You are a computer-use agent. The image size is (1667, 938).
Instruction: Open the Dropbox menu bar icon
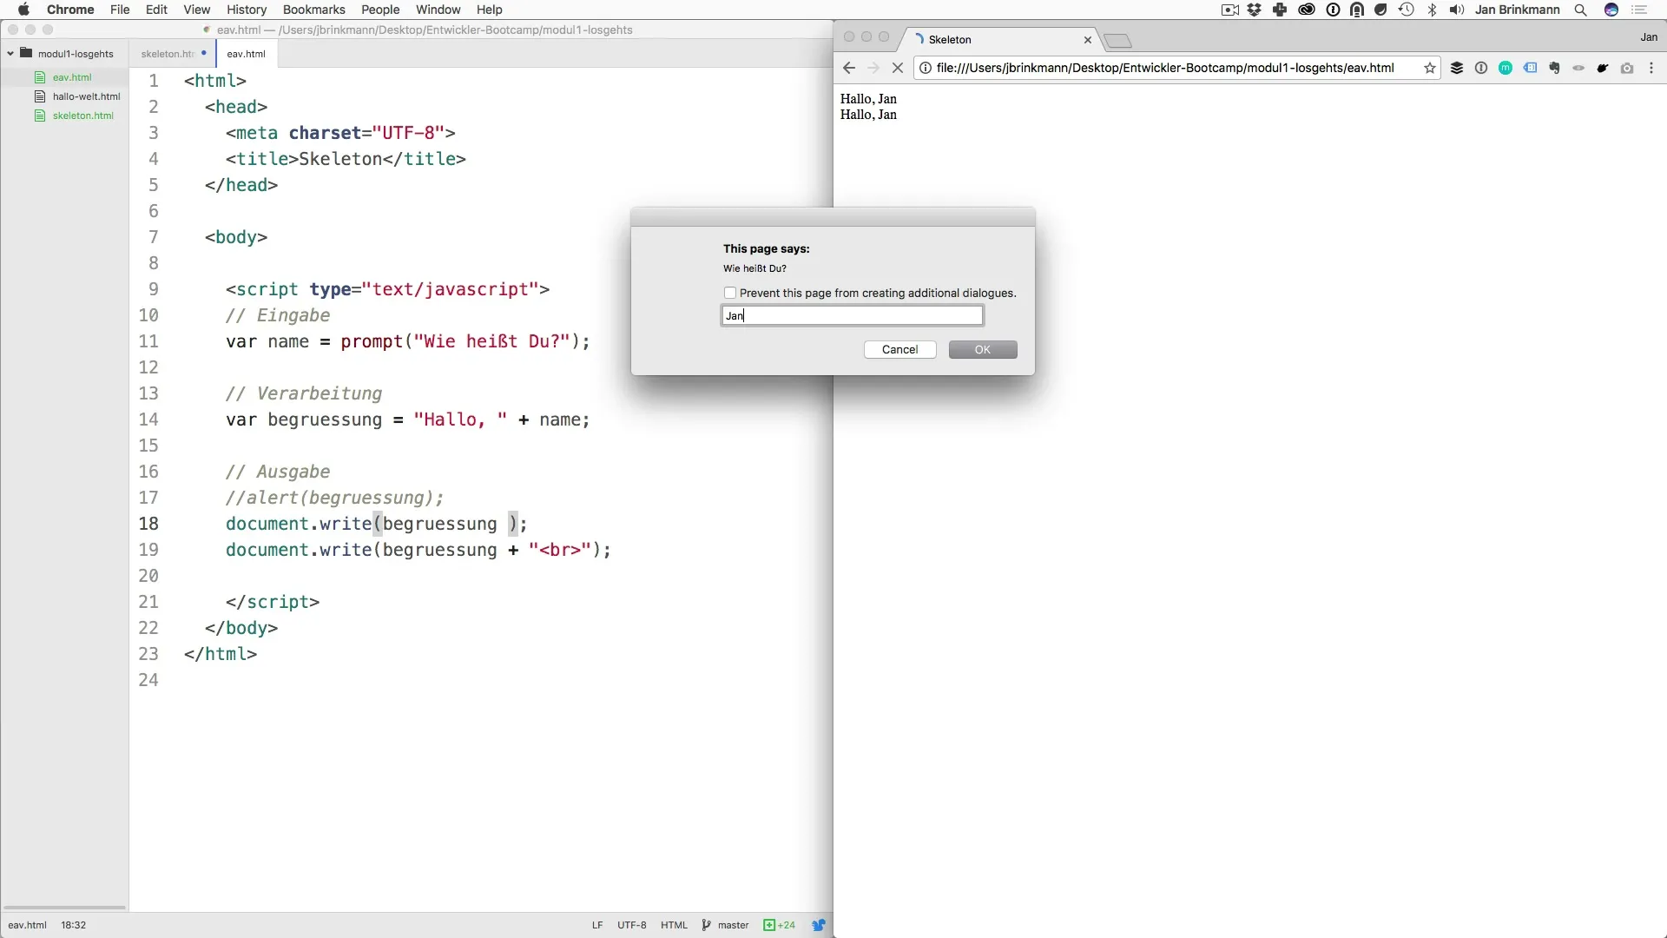(x=1255, y=10)
